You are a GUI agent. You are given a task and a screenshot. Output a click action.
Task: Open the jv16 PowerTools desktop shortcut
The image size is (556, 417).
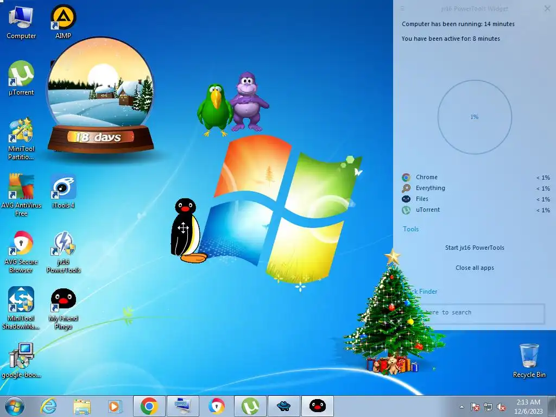[x=63, y=252]
